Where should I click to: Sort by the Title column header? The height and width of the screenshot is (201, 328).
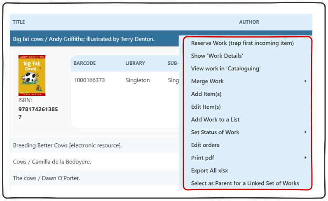19,22
